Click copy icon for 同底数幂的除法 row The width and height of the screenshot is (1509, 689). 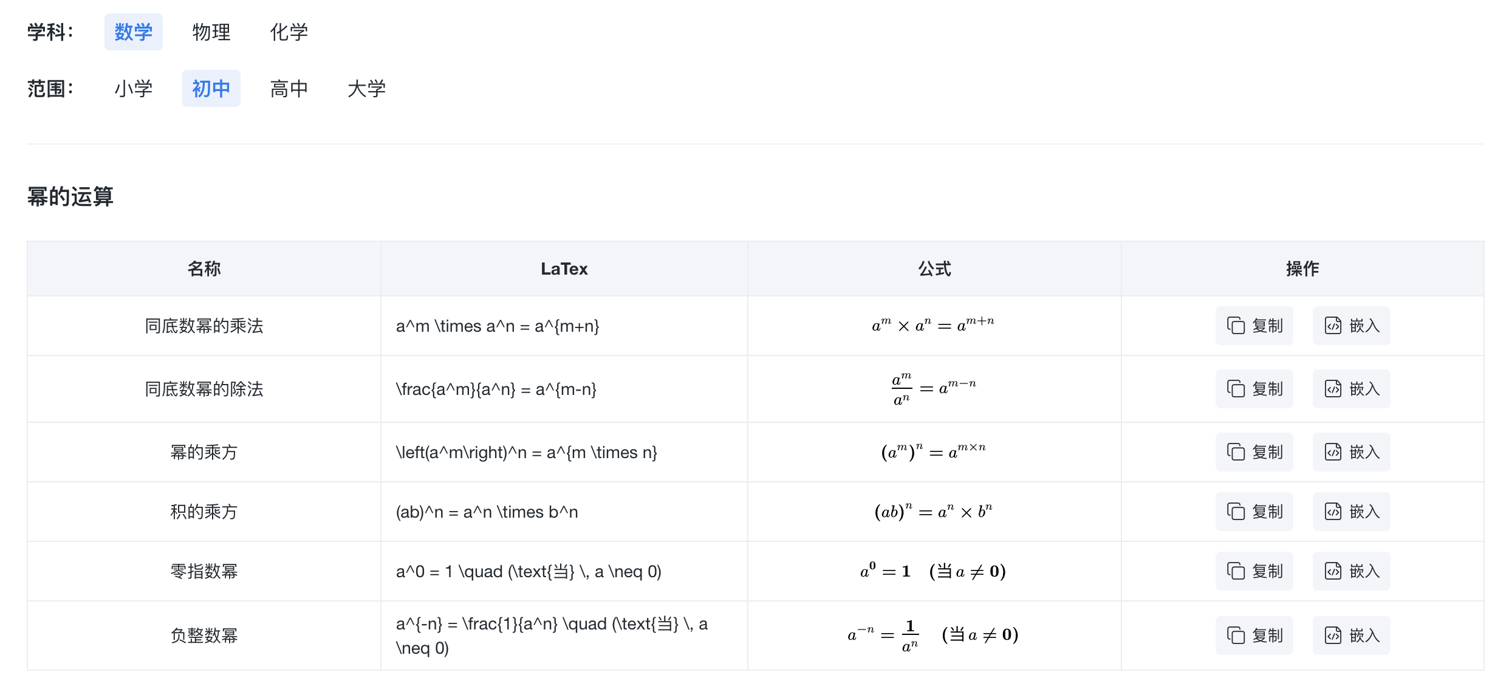coord(1236,389)
